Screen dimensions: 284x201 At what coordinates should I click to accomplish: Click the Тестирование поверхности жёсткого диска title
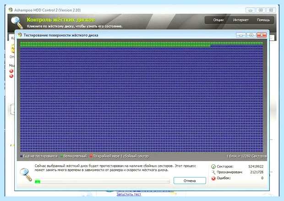pyautogui.click(x=61, y=35)
